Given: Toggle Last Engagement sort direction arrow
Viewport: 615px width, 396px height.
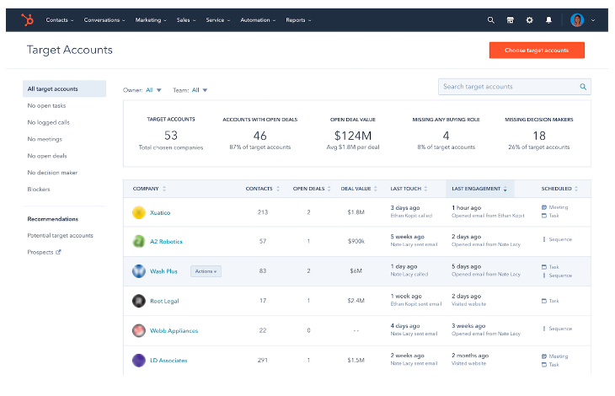Looking at the screenshot, I should click(505, 189).
